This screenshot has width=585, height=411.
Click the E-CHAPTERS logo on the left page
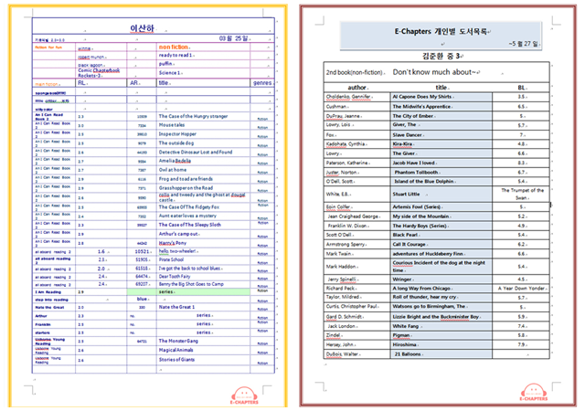[244, 396]
